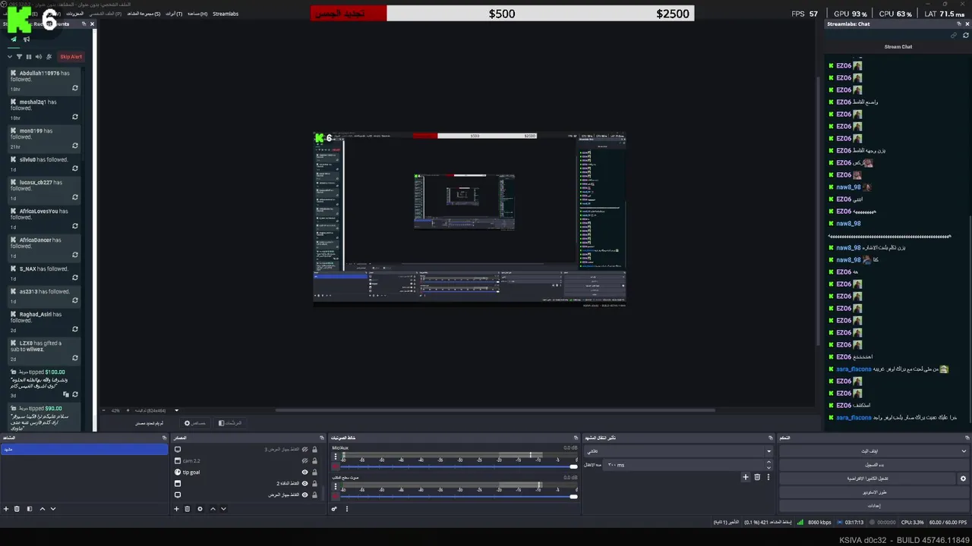Open the Help (H) menu

click(x=197, y=14)
